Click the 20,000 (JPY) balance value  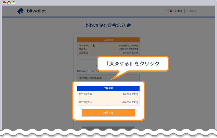click(130, 94)
